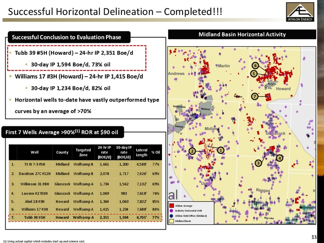Click 'TX N 7-3 #5H' table cell

pyautogui.click(x=34, y=164)
